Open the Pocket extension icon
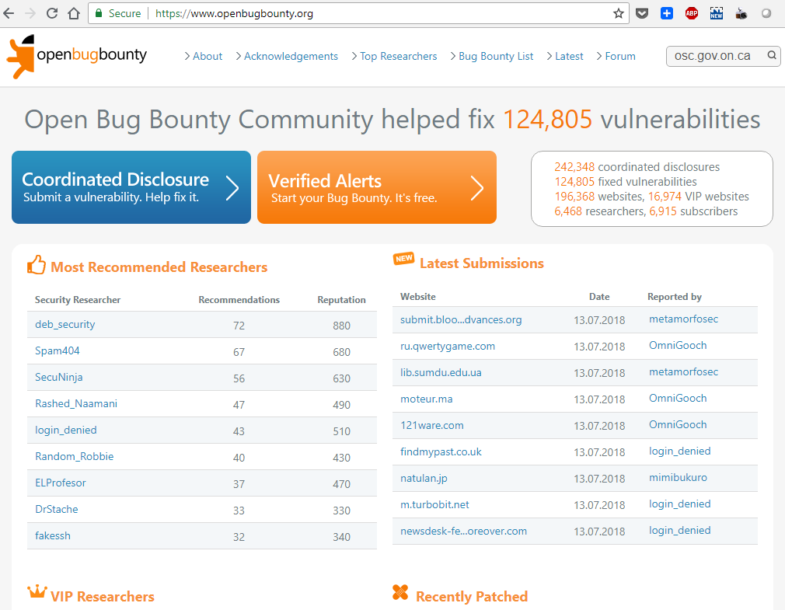 click(642, 13)
